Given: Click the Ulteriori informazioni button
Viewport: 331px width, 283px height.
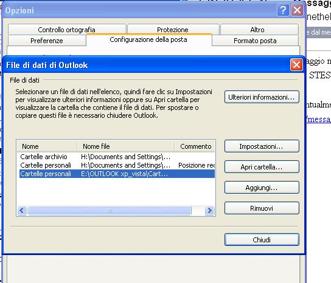Looking at the screenshot, I should tap(262, 97).
